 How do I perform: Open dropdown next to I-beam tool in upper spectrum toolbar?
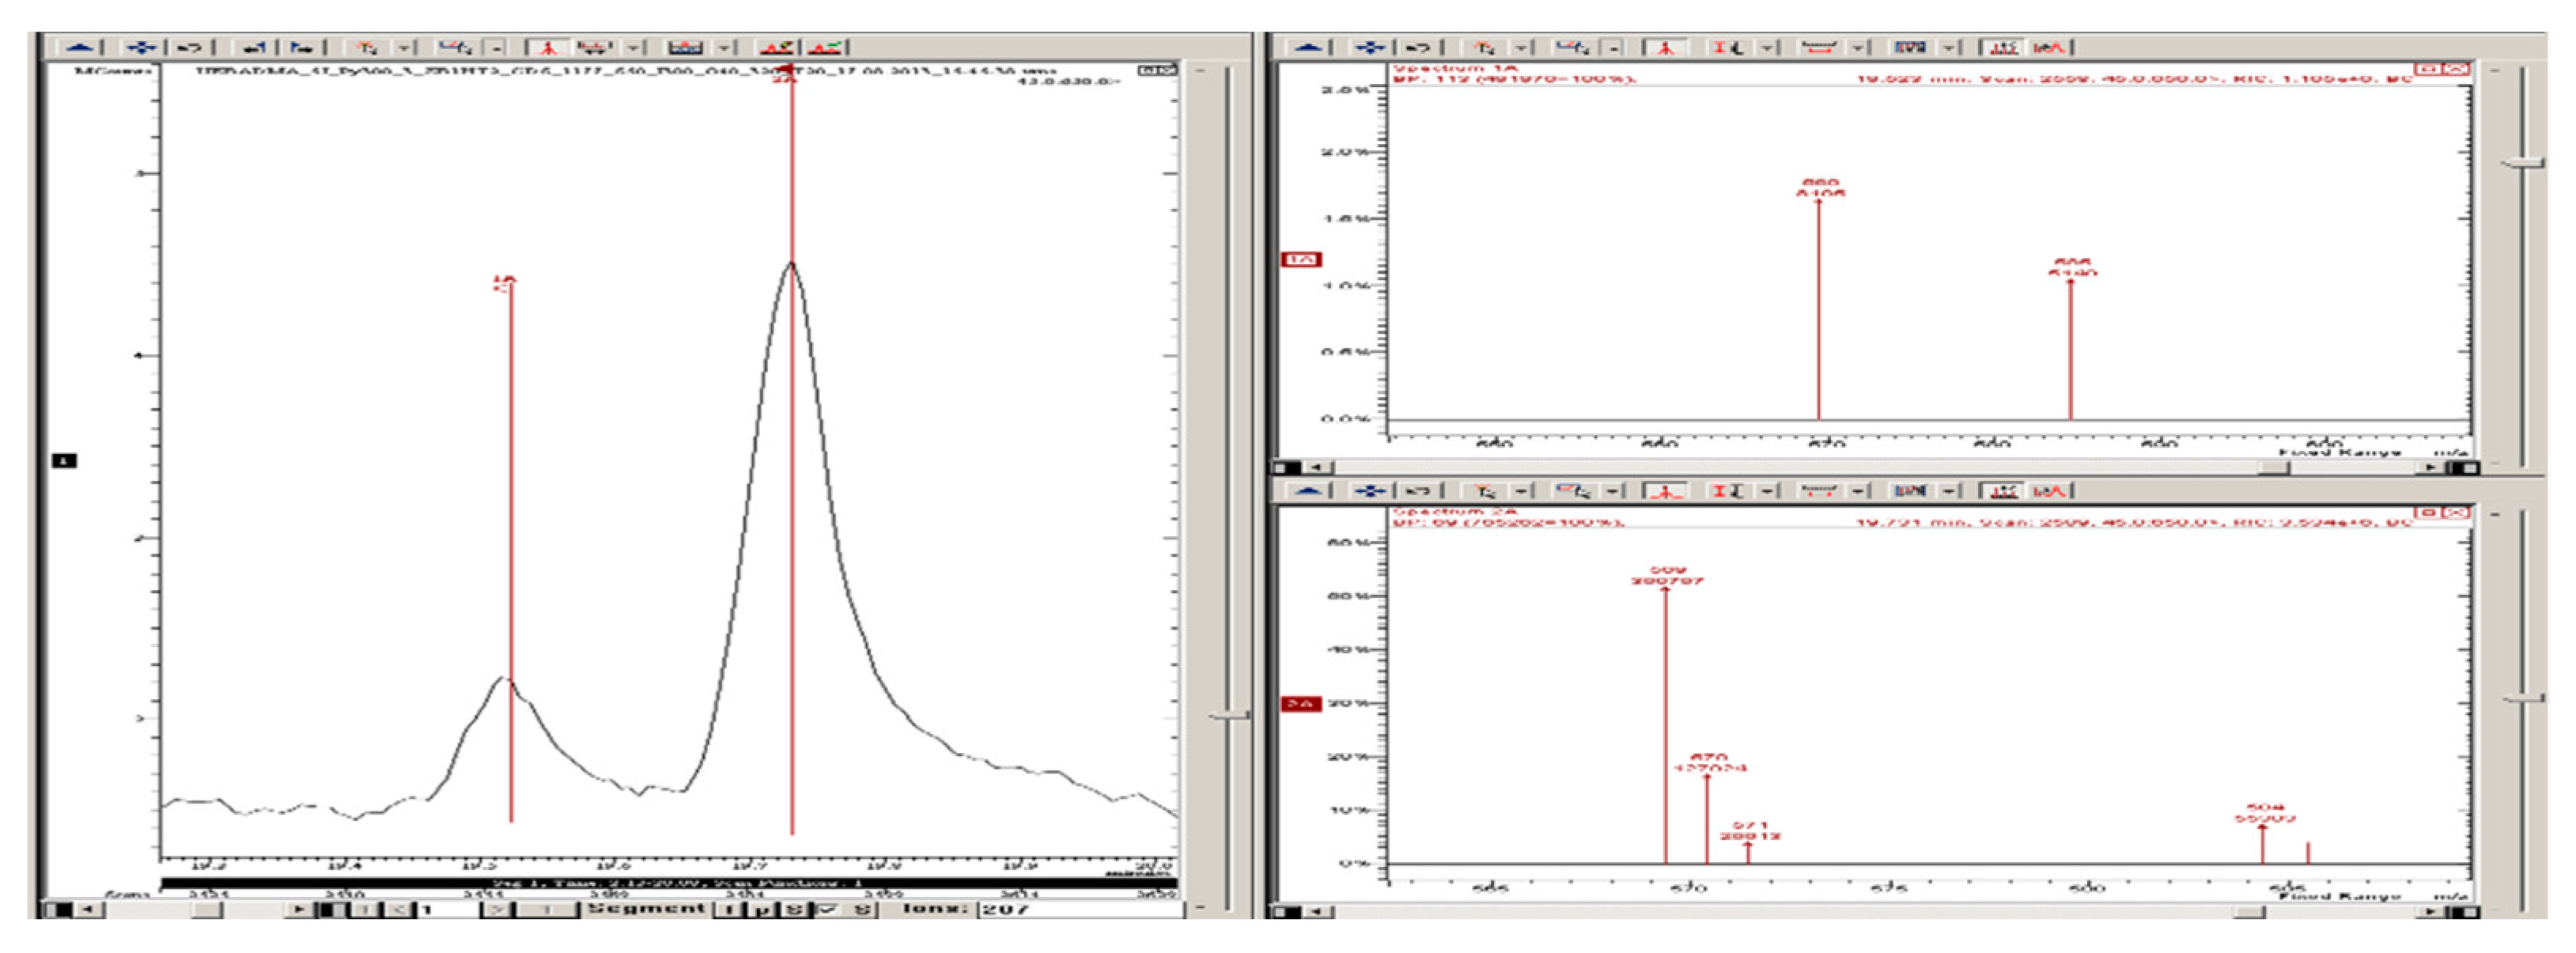click(x=1767, y=47)
